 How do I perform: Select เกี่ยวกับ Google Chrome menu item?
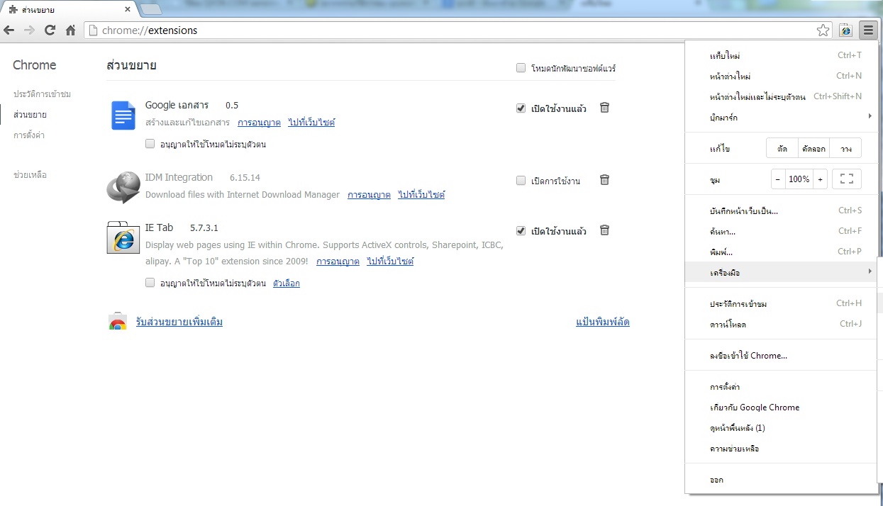click(781, 407)
